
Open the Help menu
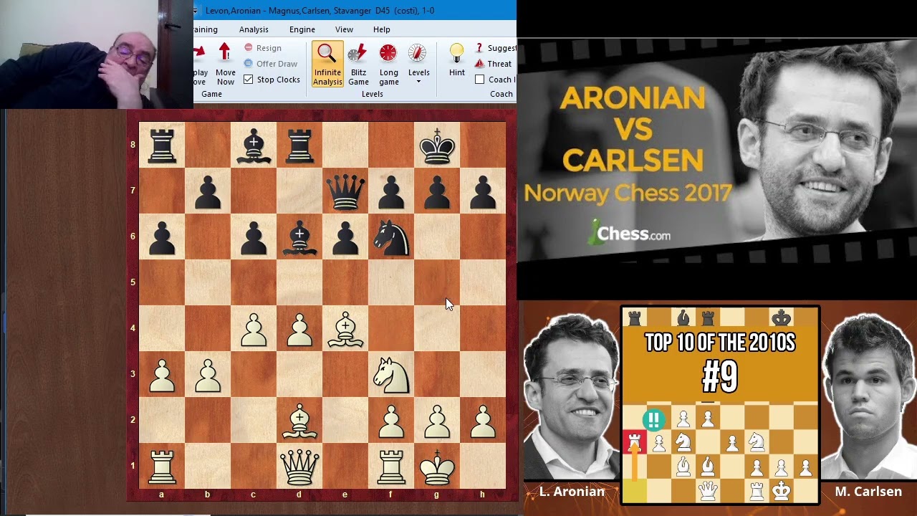pos(382,29)
